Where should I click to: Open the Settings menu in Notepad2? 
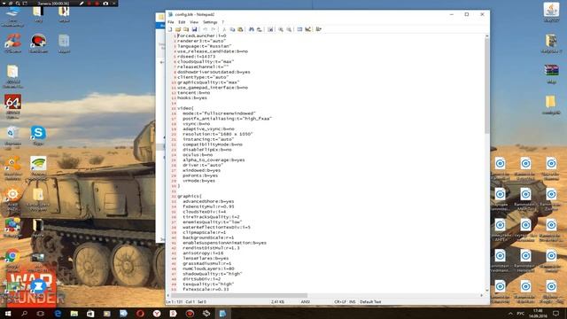(x=210, y=22)
